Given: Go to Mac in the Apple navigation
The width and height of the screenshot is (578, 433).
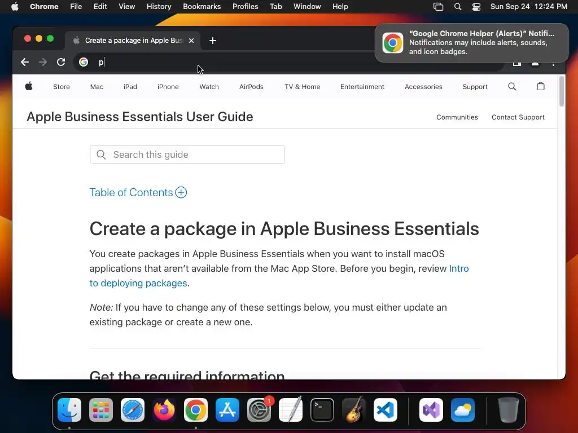Looking at the screenshot, I should [97, 86].
